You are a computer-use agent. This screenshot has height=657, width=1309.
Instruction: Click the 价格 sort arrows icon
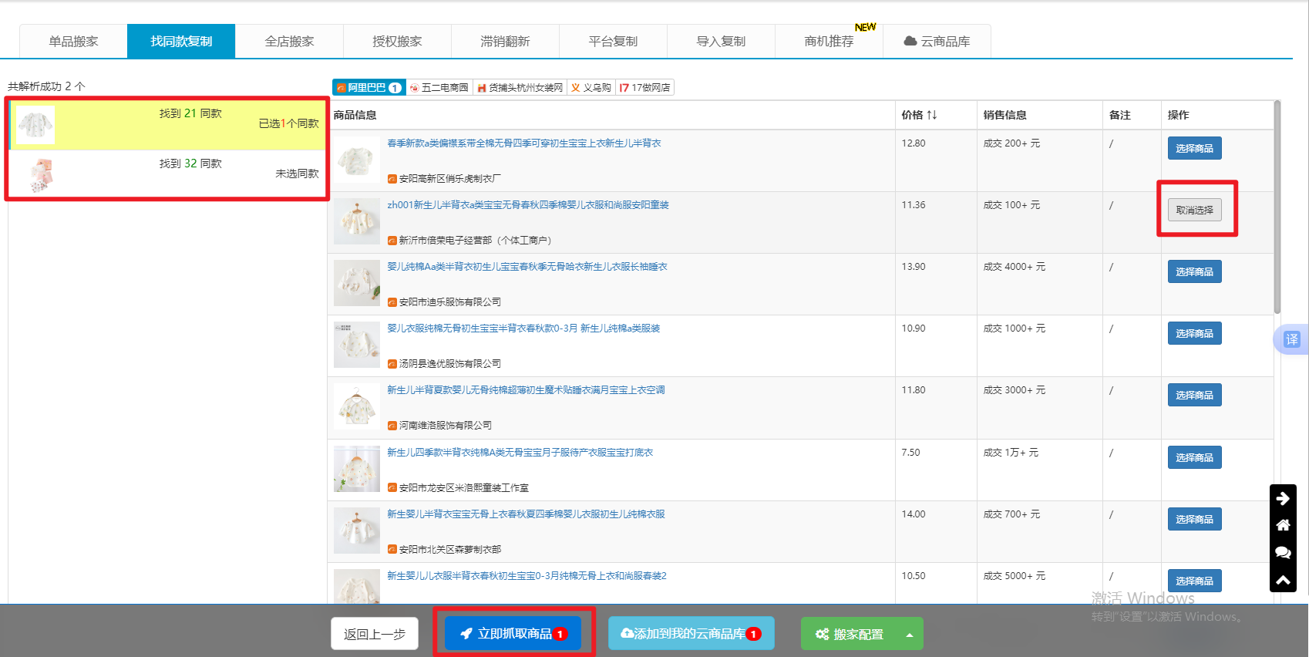click(932, 115)
